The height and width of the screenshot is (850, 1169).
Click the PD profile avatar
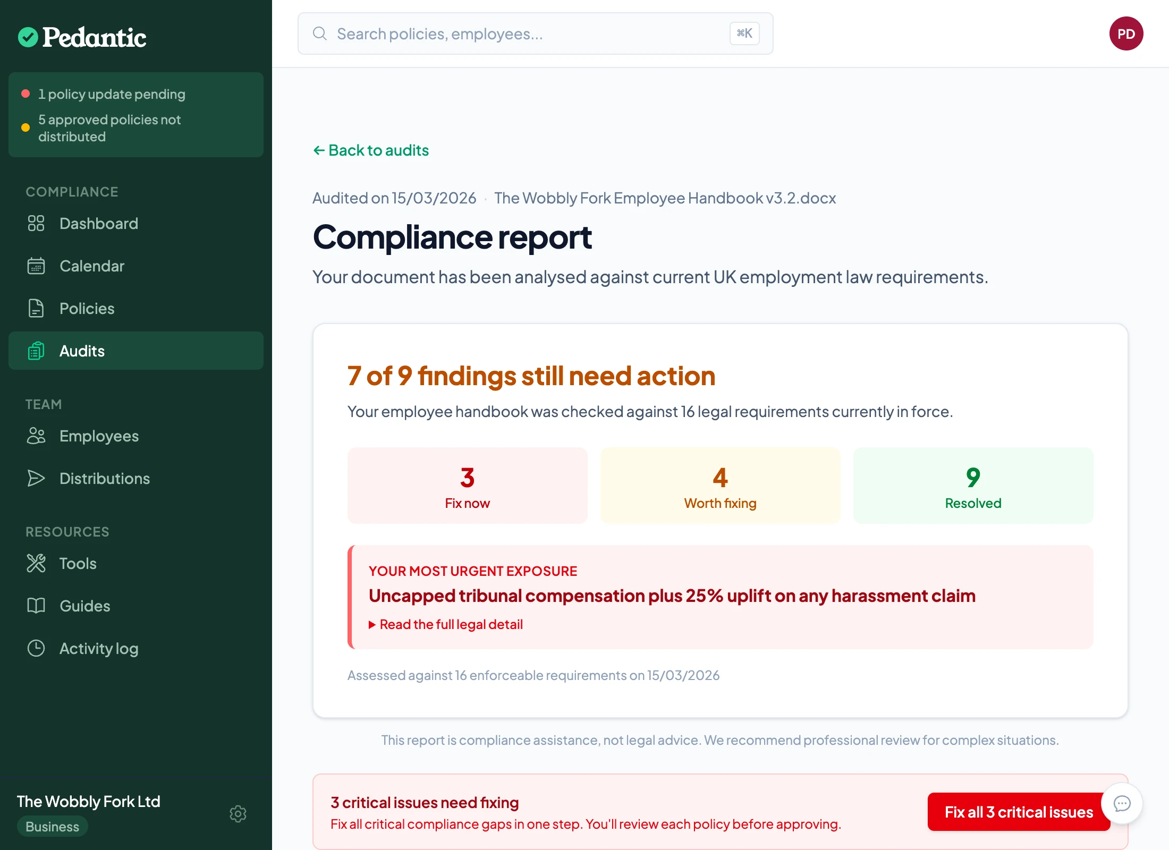click(x=1126, y=33)
